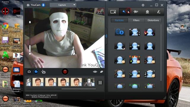Open third captured avatar clip
190x107 pixels.
[51, 82]
